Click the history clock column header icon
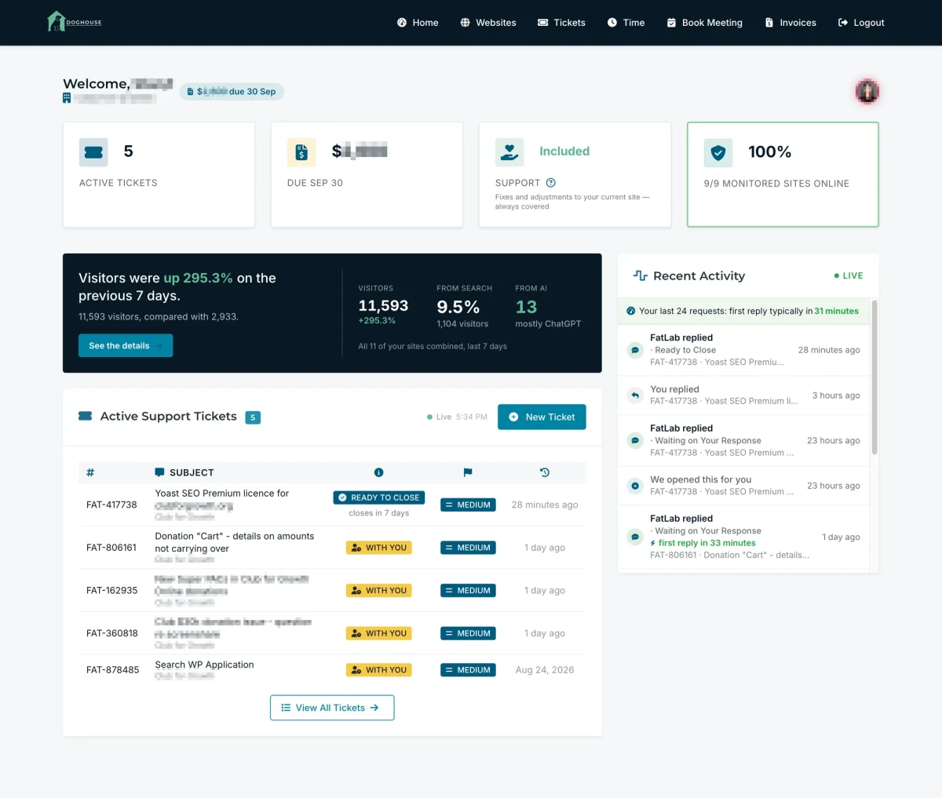The height and width of the screenshot is (798, 942). (x=545, y=472)
